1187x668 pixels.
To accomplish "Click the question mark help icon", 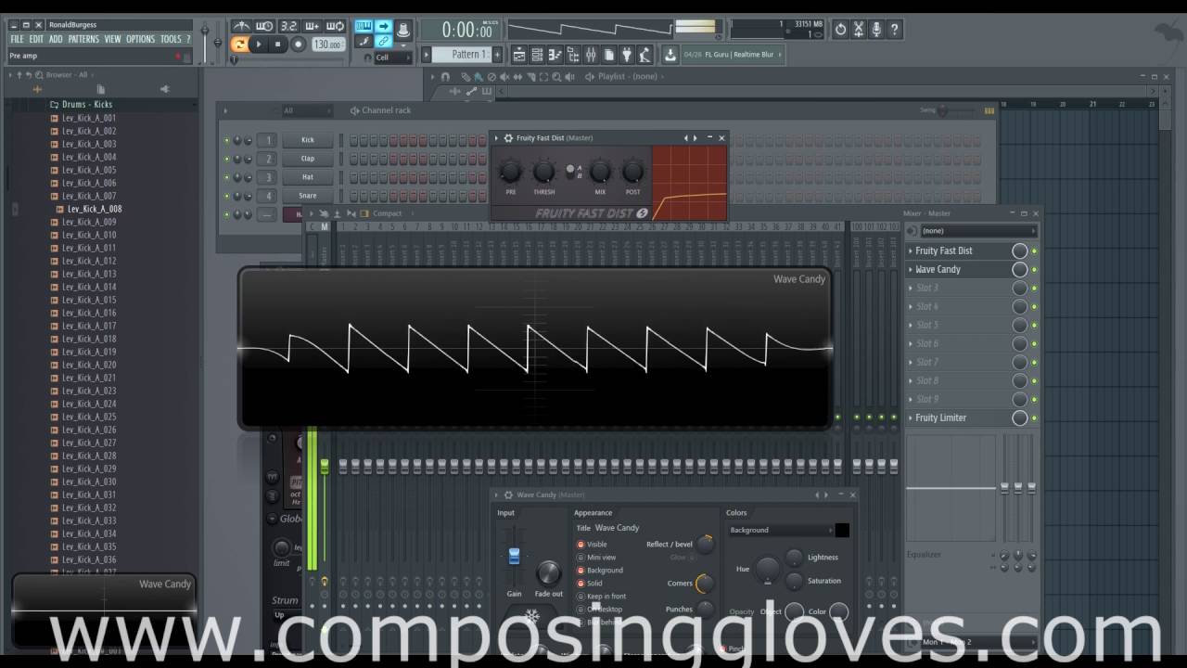I will (x=894, y=29).
